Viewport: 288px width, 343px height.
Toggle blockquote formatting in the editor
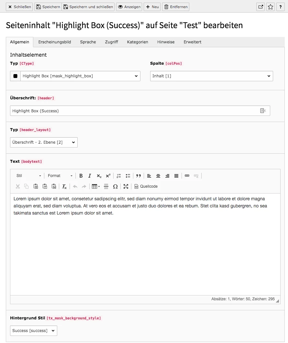coord(138,175)
